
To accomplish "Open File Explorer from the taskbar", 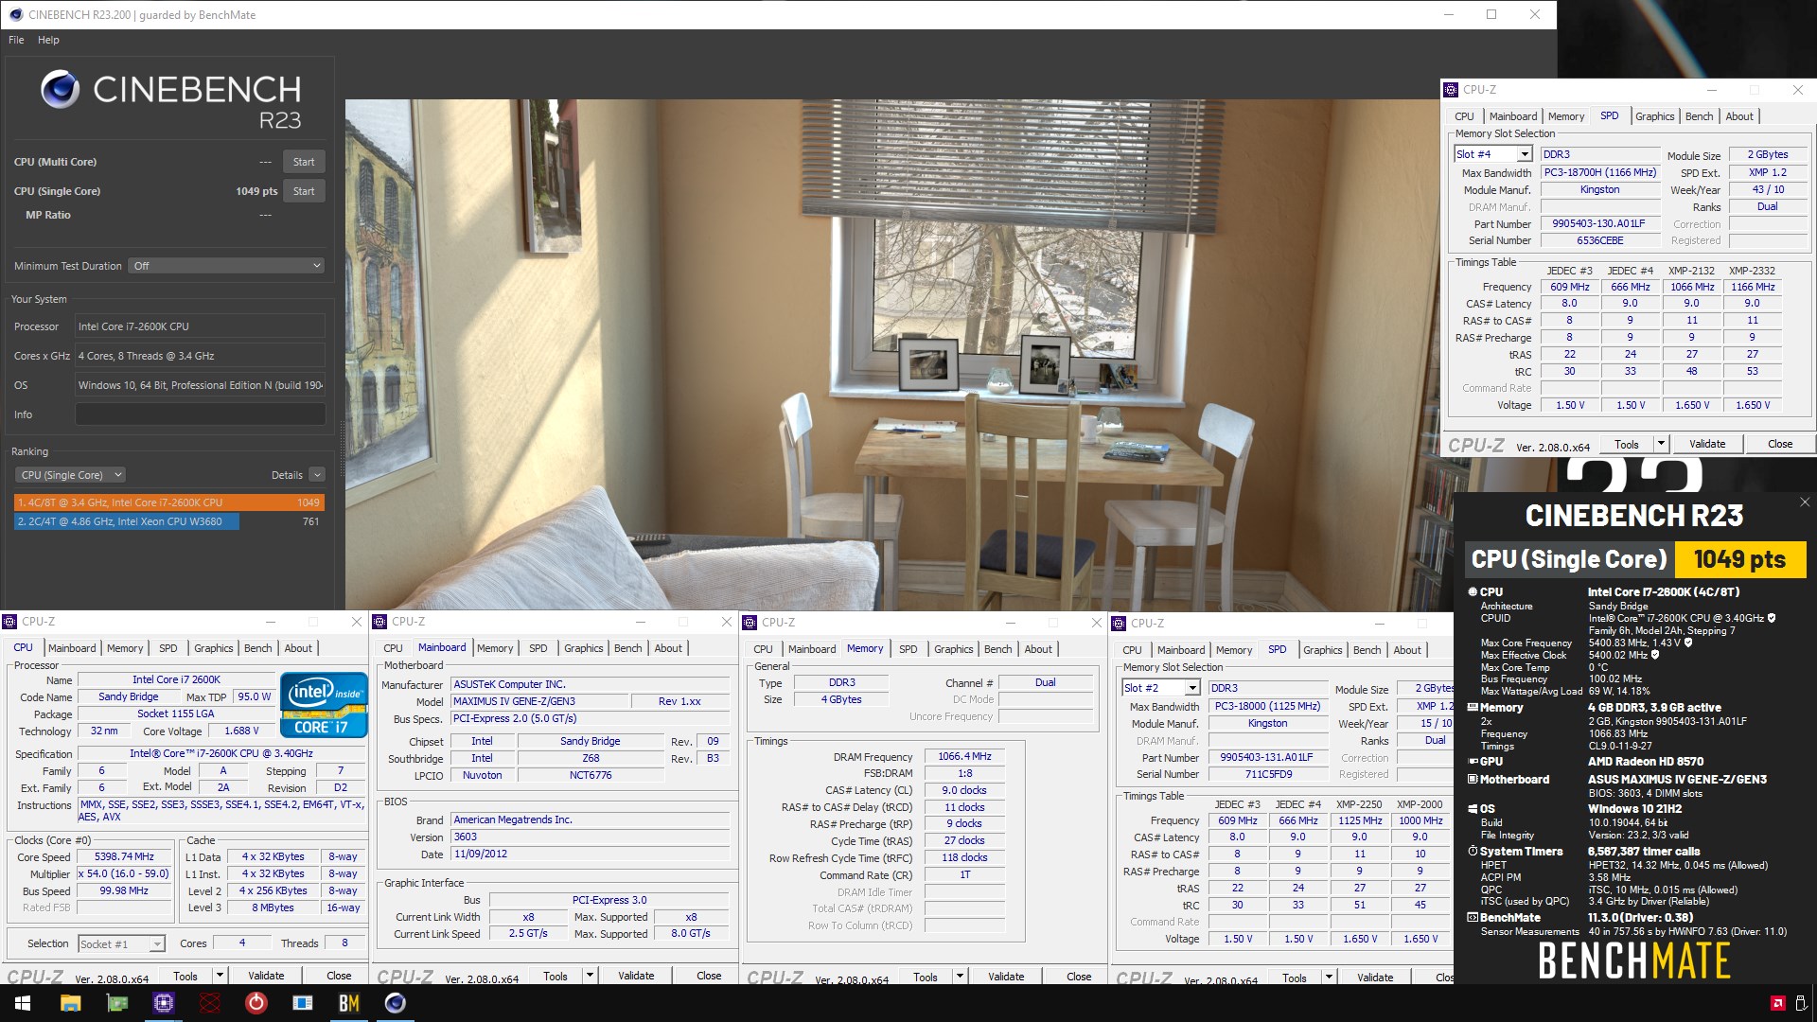I will click(x=70, y=1003).
